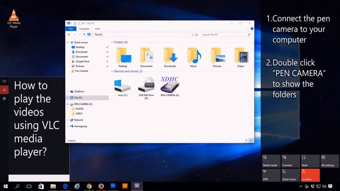Go back using the Explorer back arrow
The height and width of the screenshot is (191, 340).
coord(69,34)
